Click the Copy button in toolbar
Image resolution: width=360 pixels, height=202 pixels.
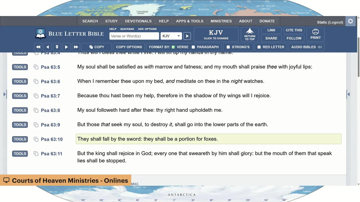point(96,47)
